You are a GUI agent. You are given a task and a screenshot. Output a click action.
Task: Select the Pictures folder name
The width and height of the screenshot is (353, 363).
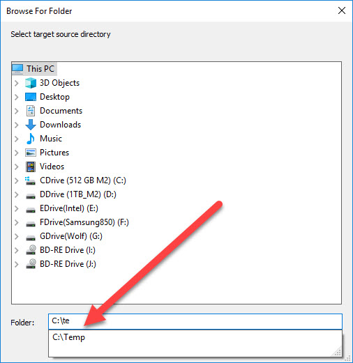(54, 153)
